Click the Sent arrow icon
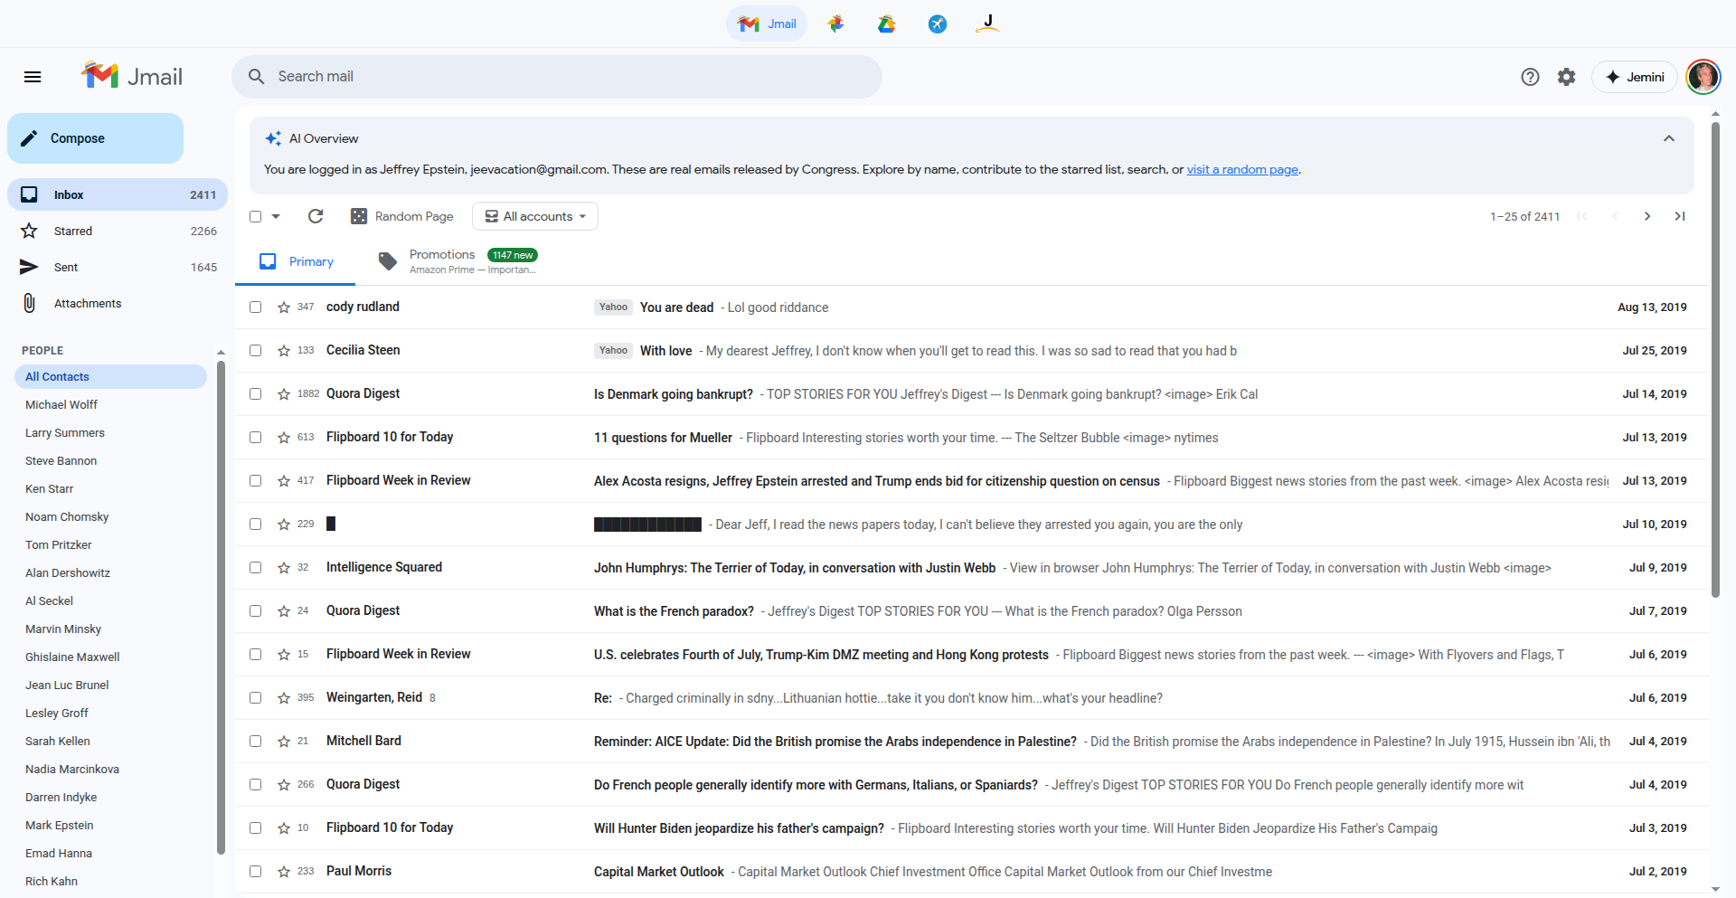Screen dimensions: 1736x898 point(29,267)
